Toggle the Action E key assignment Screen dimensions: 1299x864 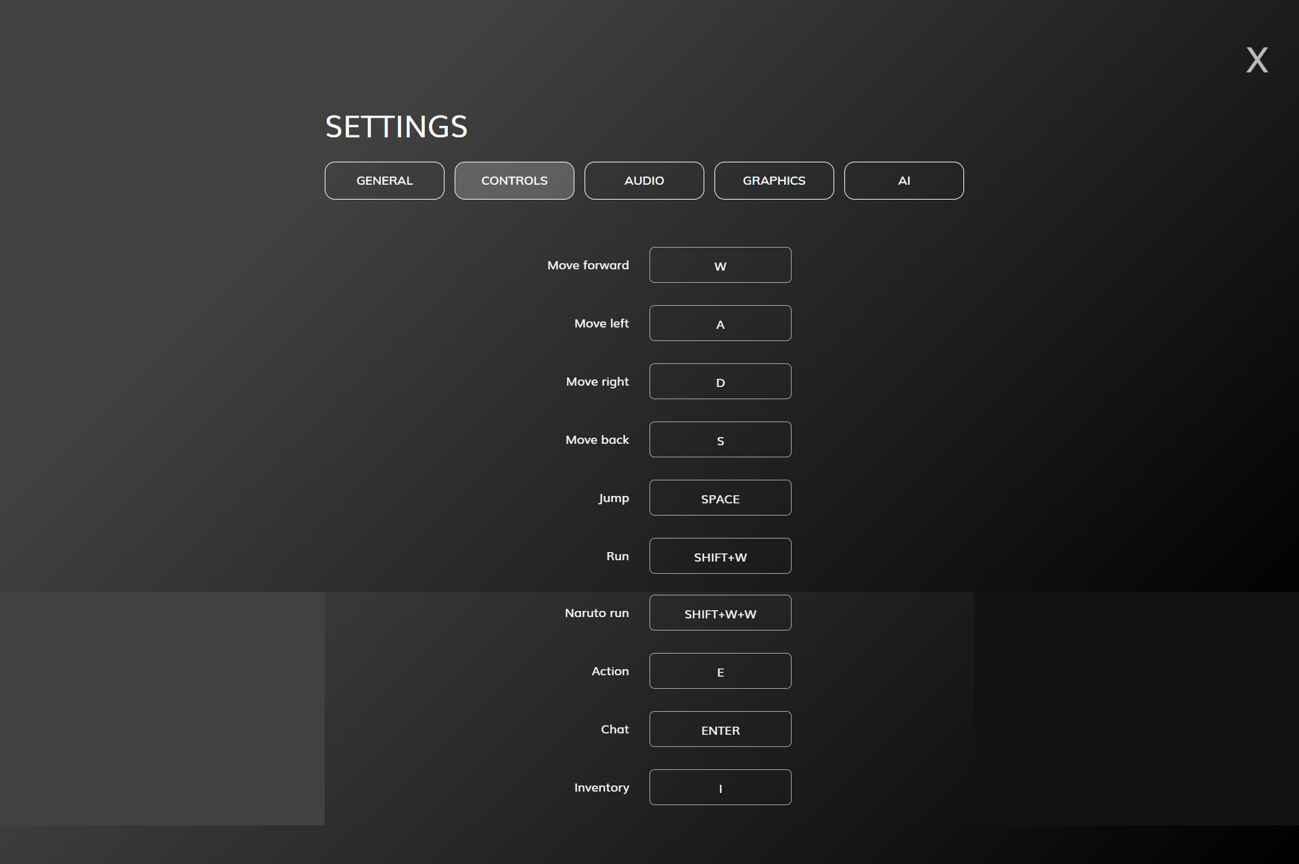tap(721, 671)
